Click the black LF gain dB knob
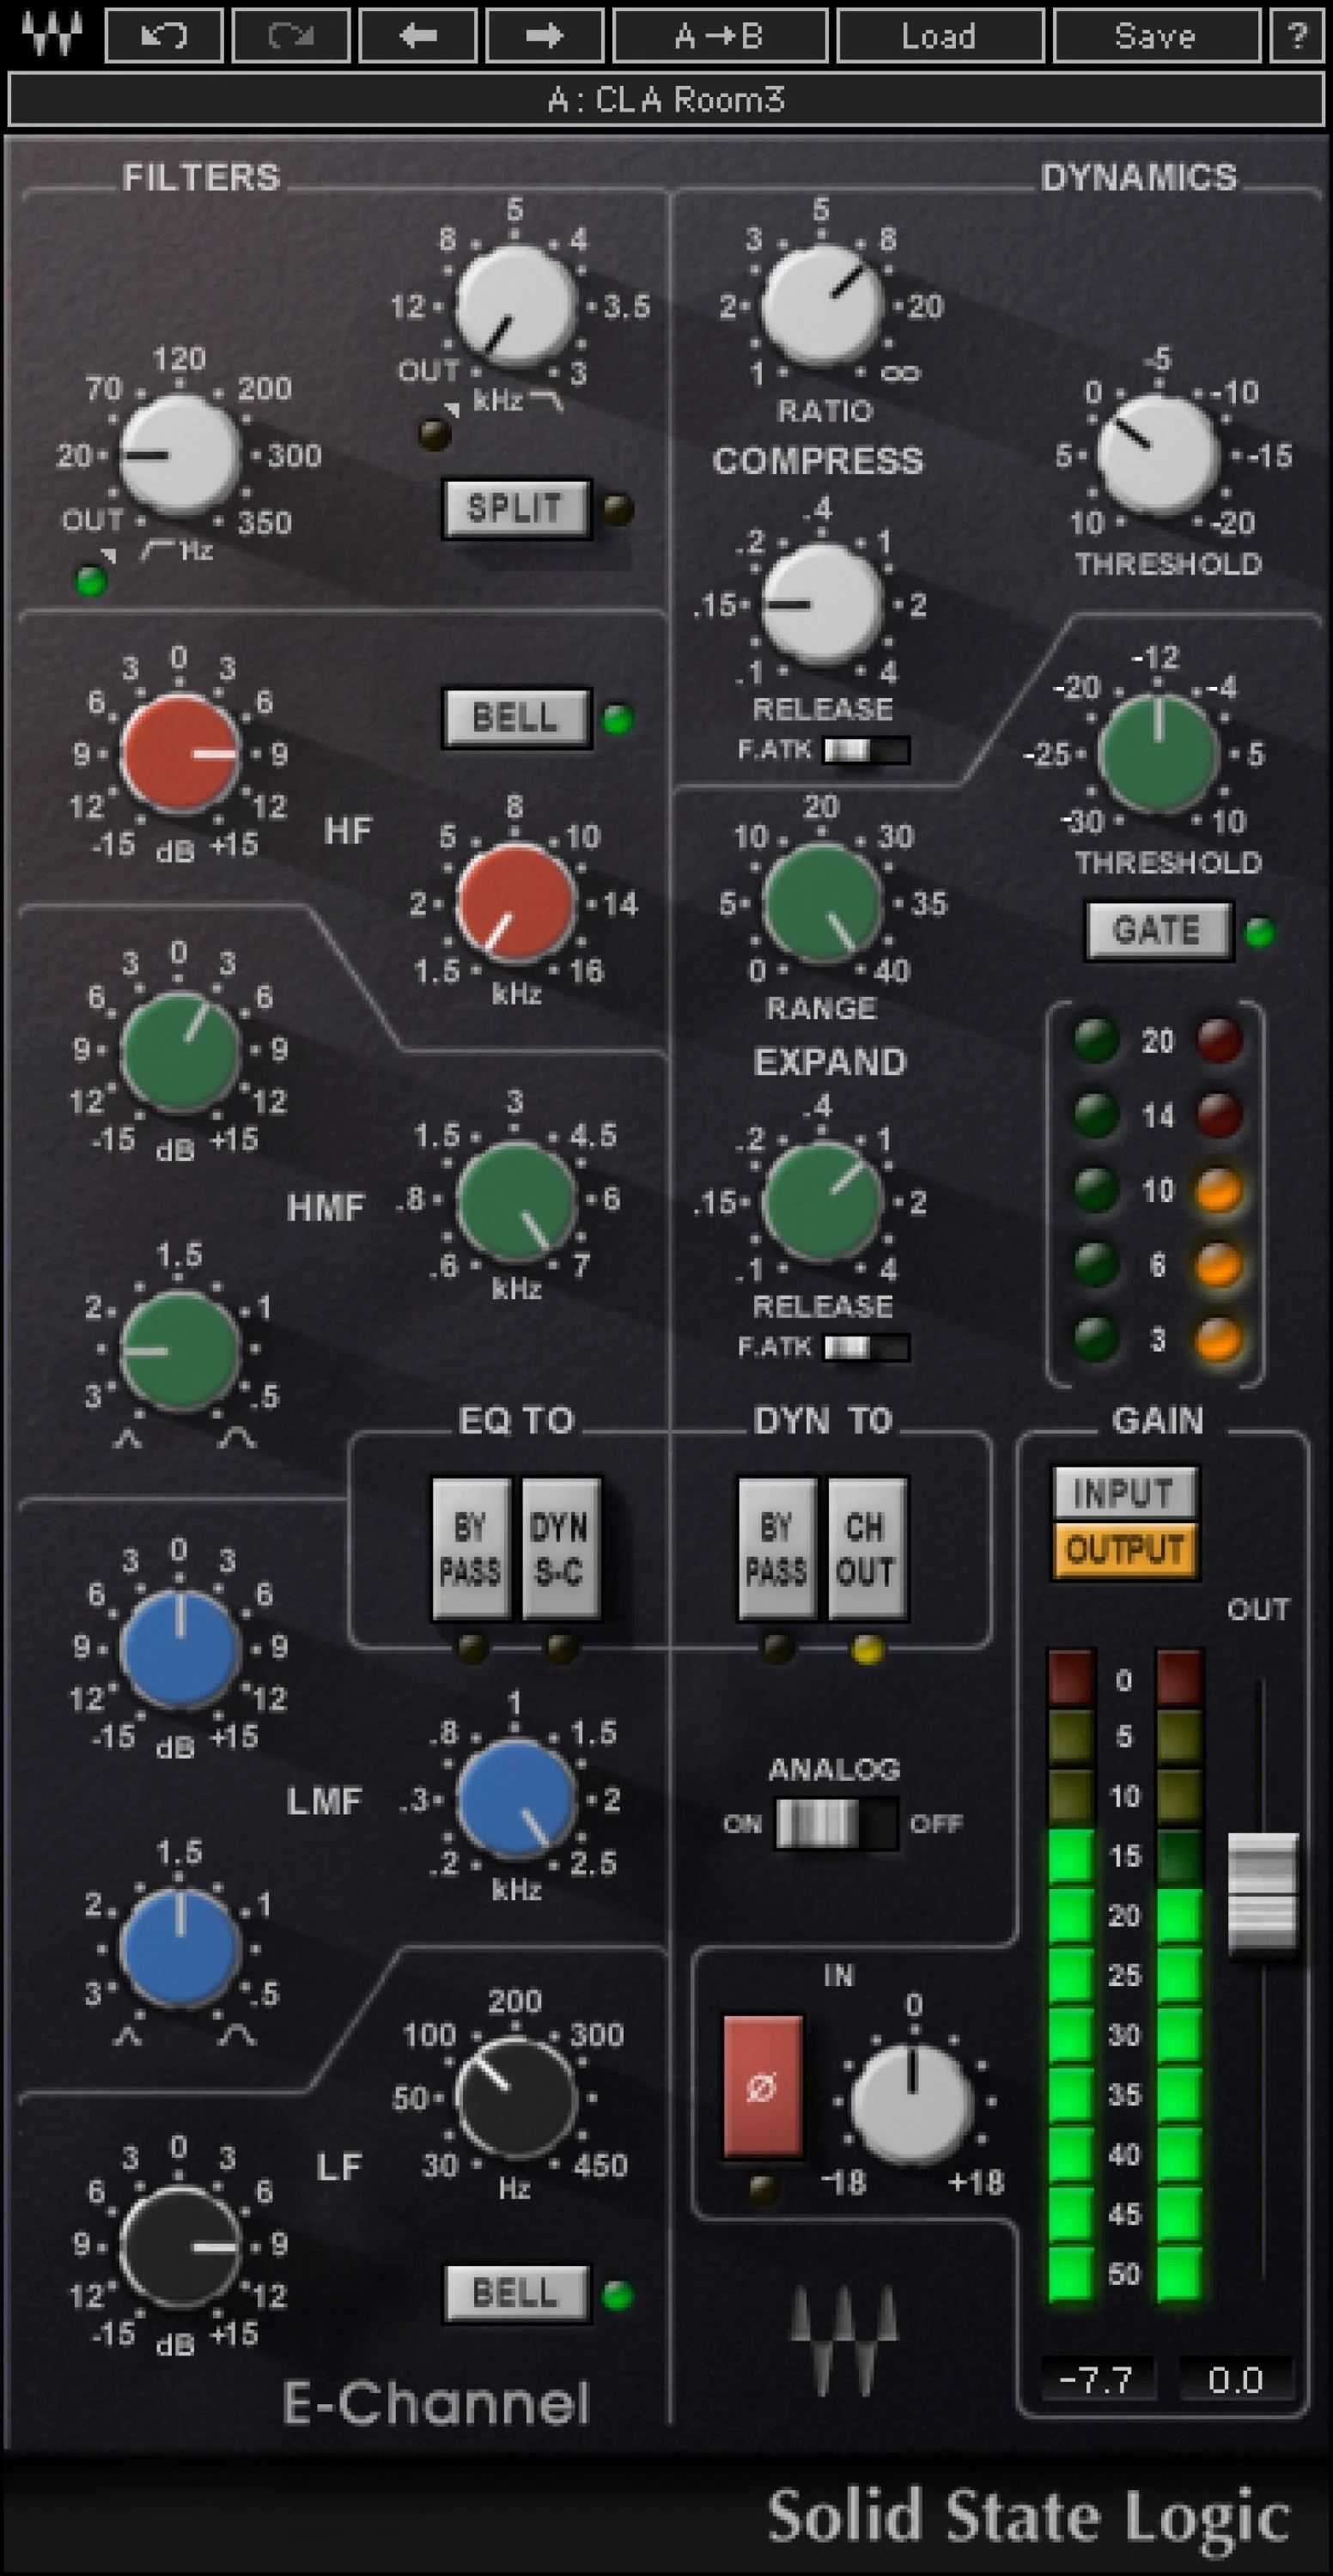The height and width of the screenshot is (2576, 1333). pos(180,2245)
